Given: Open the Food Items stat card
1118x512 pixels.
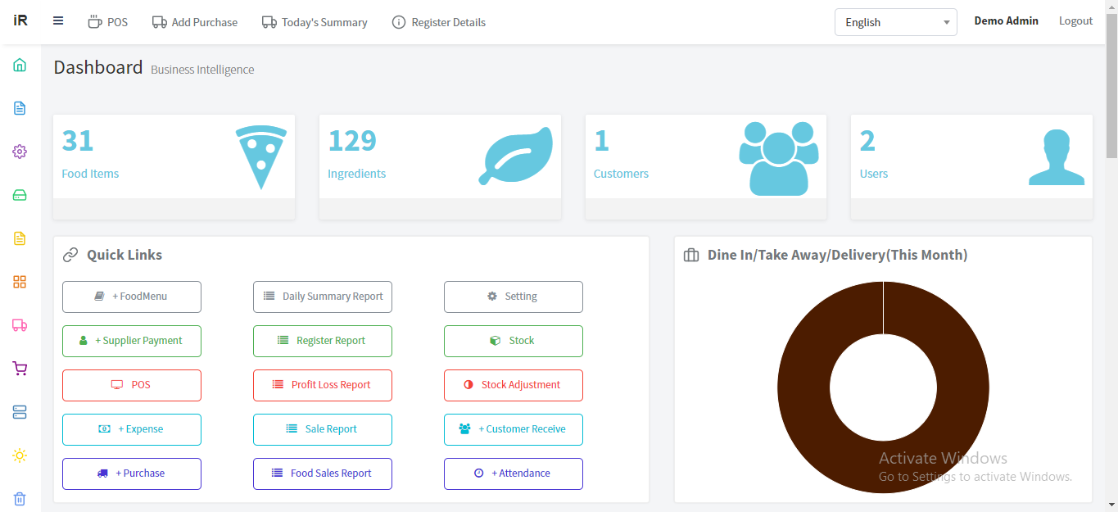Looking at the screenshot, I should coord(174,157).
